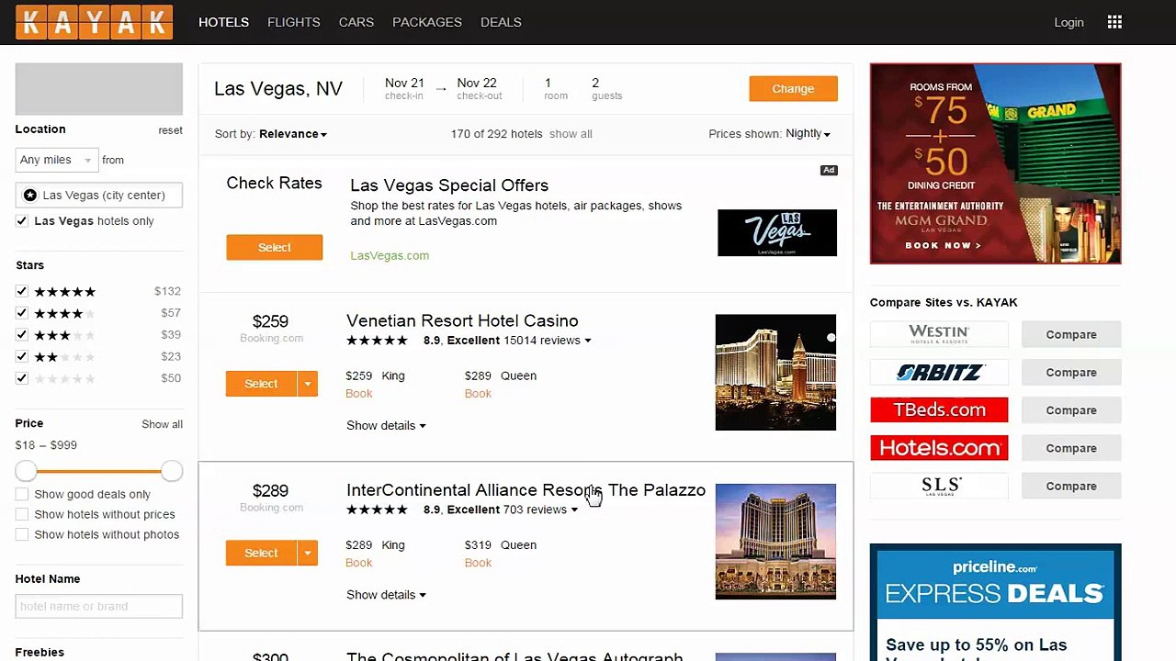Click the SLS Las Vegas logo
This screenshot has width=1176, height=661.
pyautogui.click(x=939, y=486)
